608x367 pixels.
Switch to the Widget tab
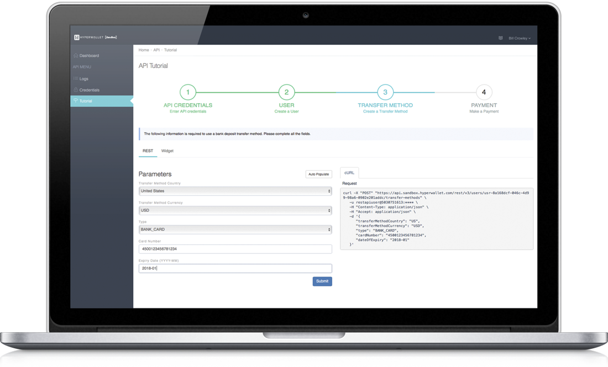[x=167, y=151]
